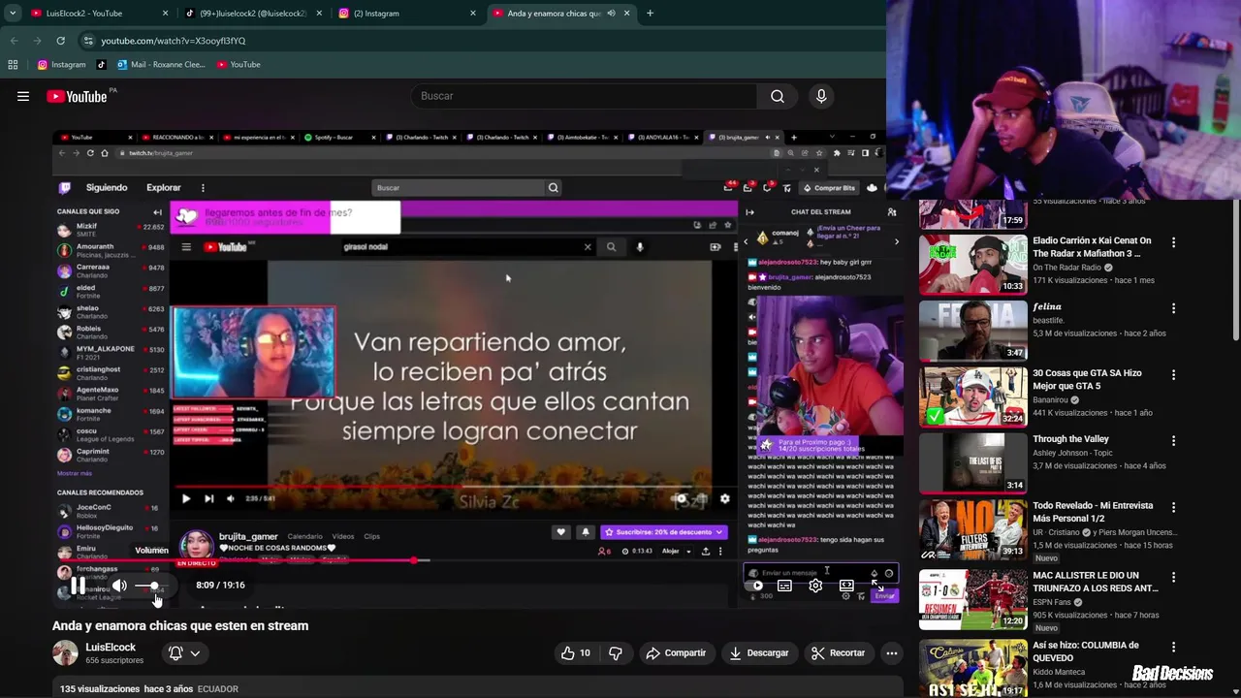Toggle the notification bell for LuisElcock
This screenshot has height=698, width=1241.
pos(175,653)
